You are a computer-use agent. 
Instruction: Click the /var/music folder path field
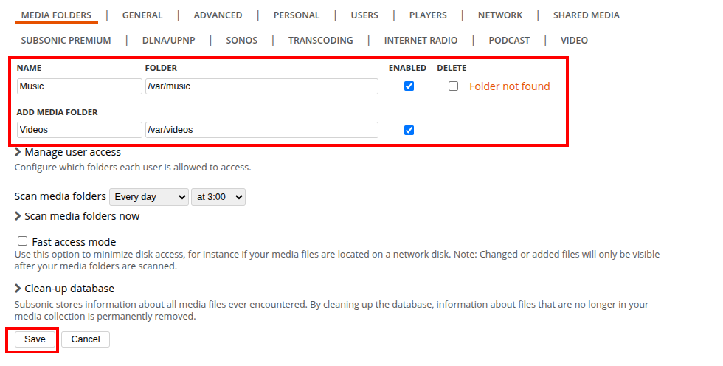(262, 86)
